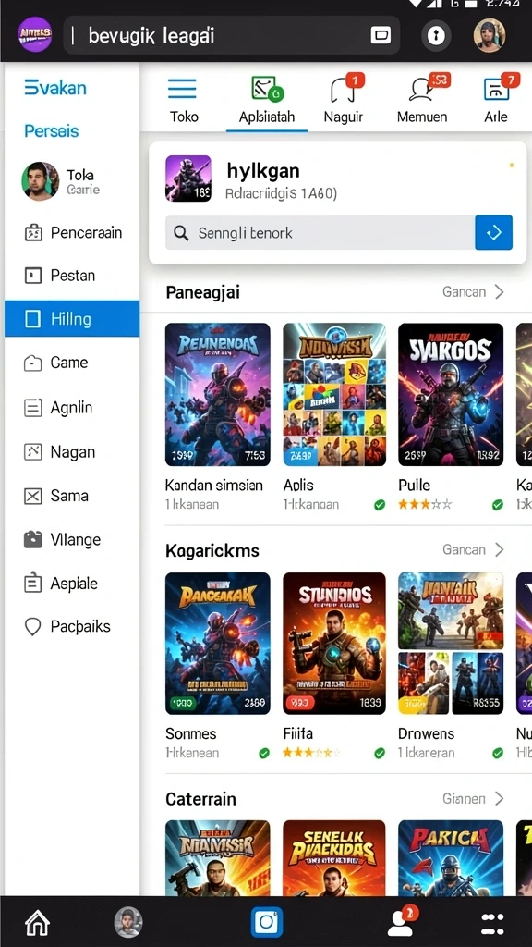Click the 'Senngli tenork' search field

point(320,232)
